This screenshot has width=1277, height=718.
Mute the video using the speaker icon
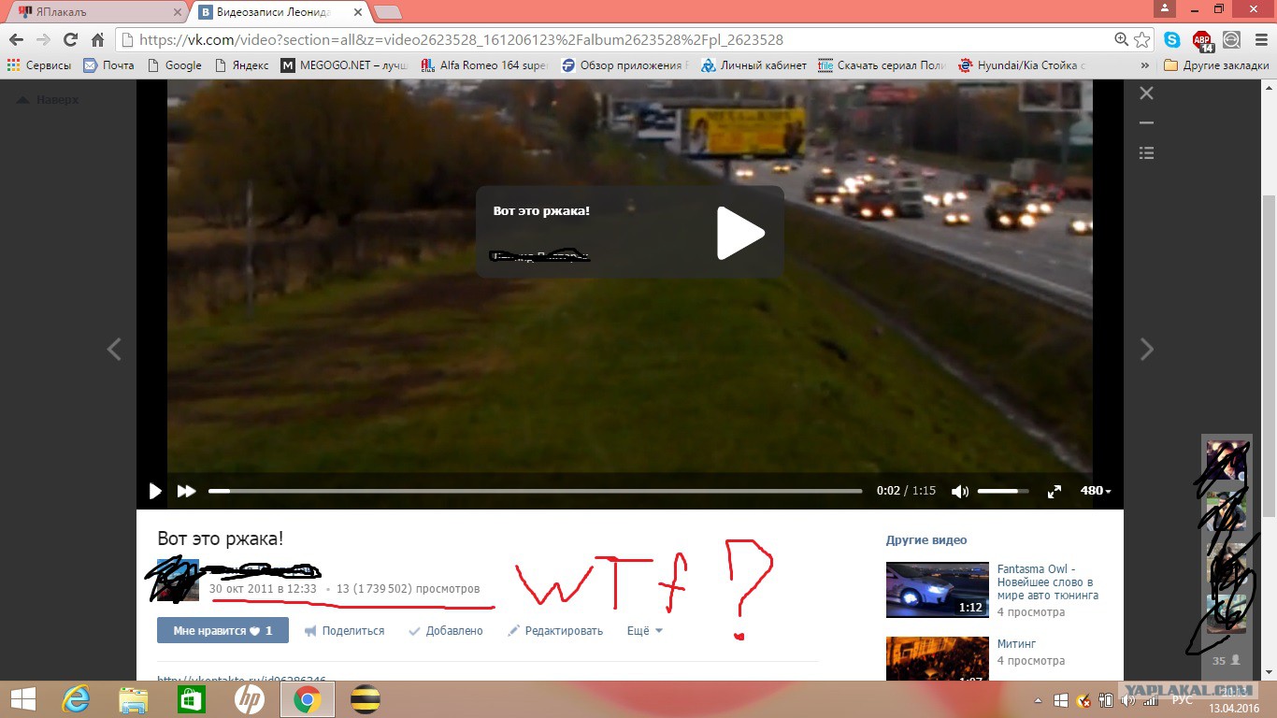(x=960, y=491)
